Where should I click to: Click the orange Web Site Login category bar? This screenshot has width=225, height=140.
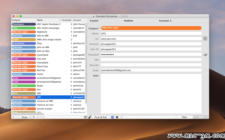151,28
